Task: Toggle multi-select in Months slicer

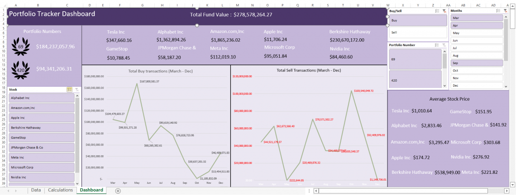Action: coord(498,11)
